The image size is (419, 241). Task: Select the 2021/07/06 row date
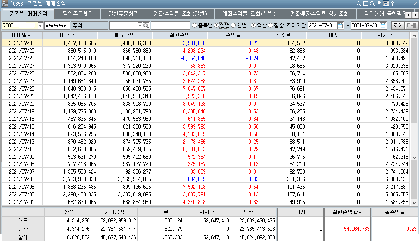click(22, 179)
